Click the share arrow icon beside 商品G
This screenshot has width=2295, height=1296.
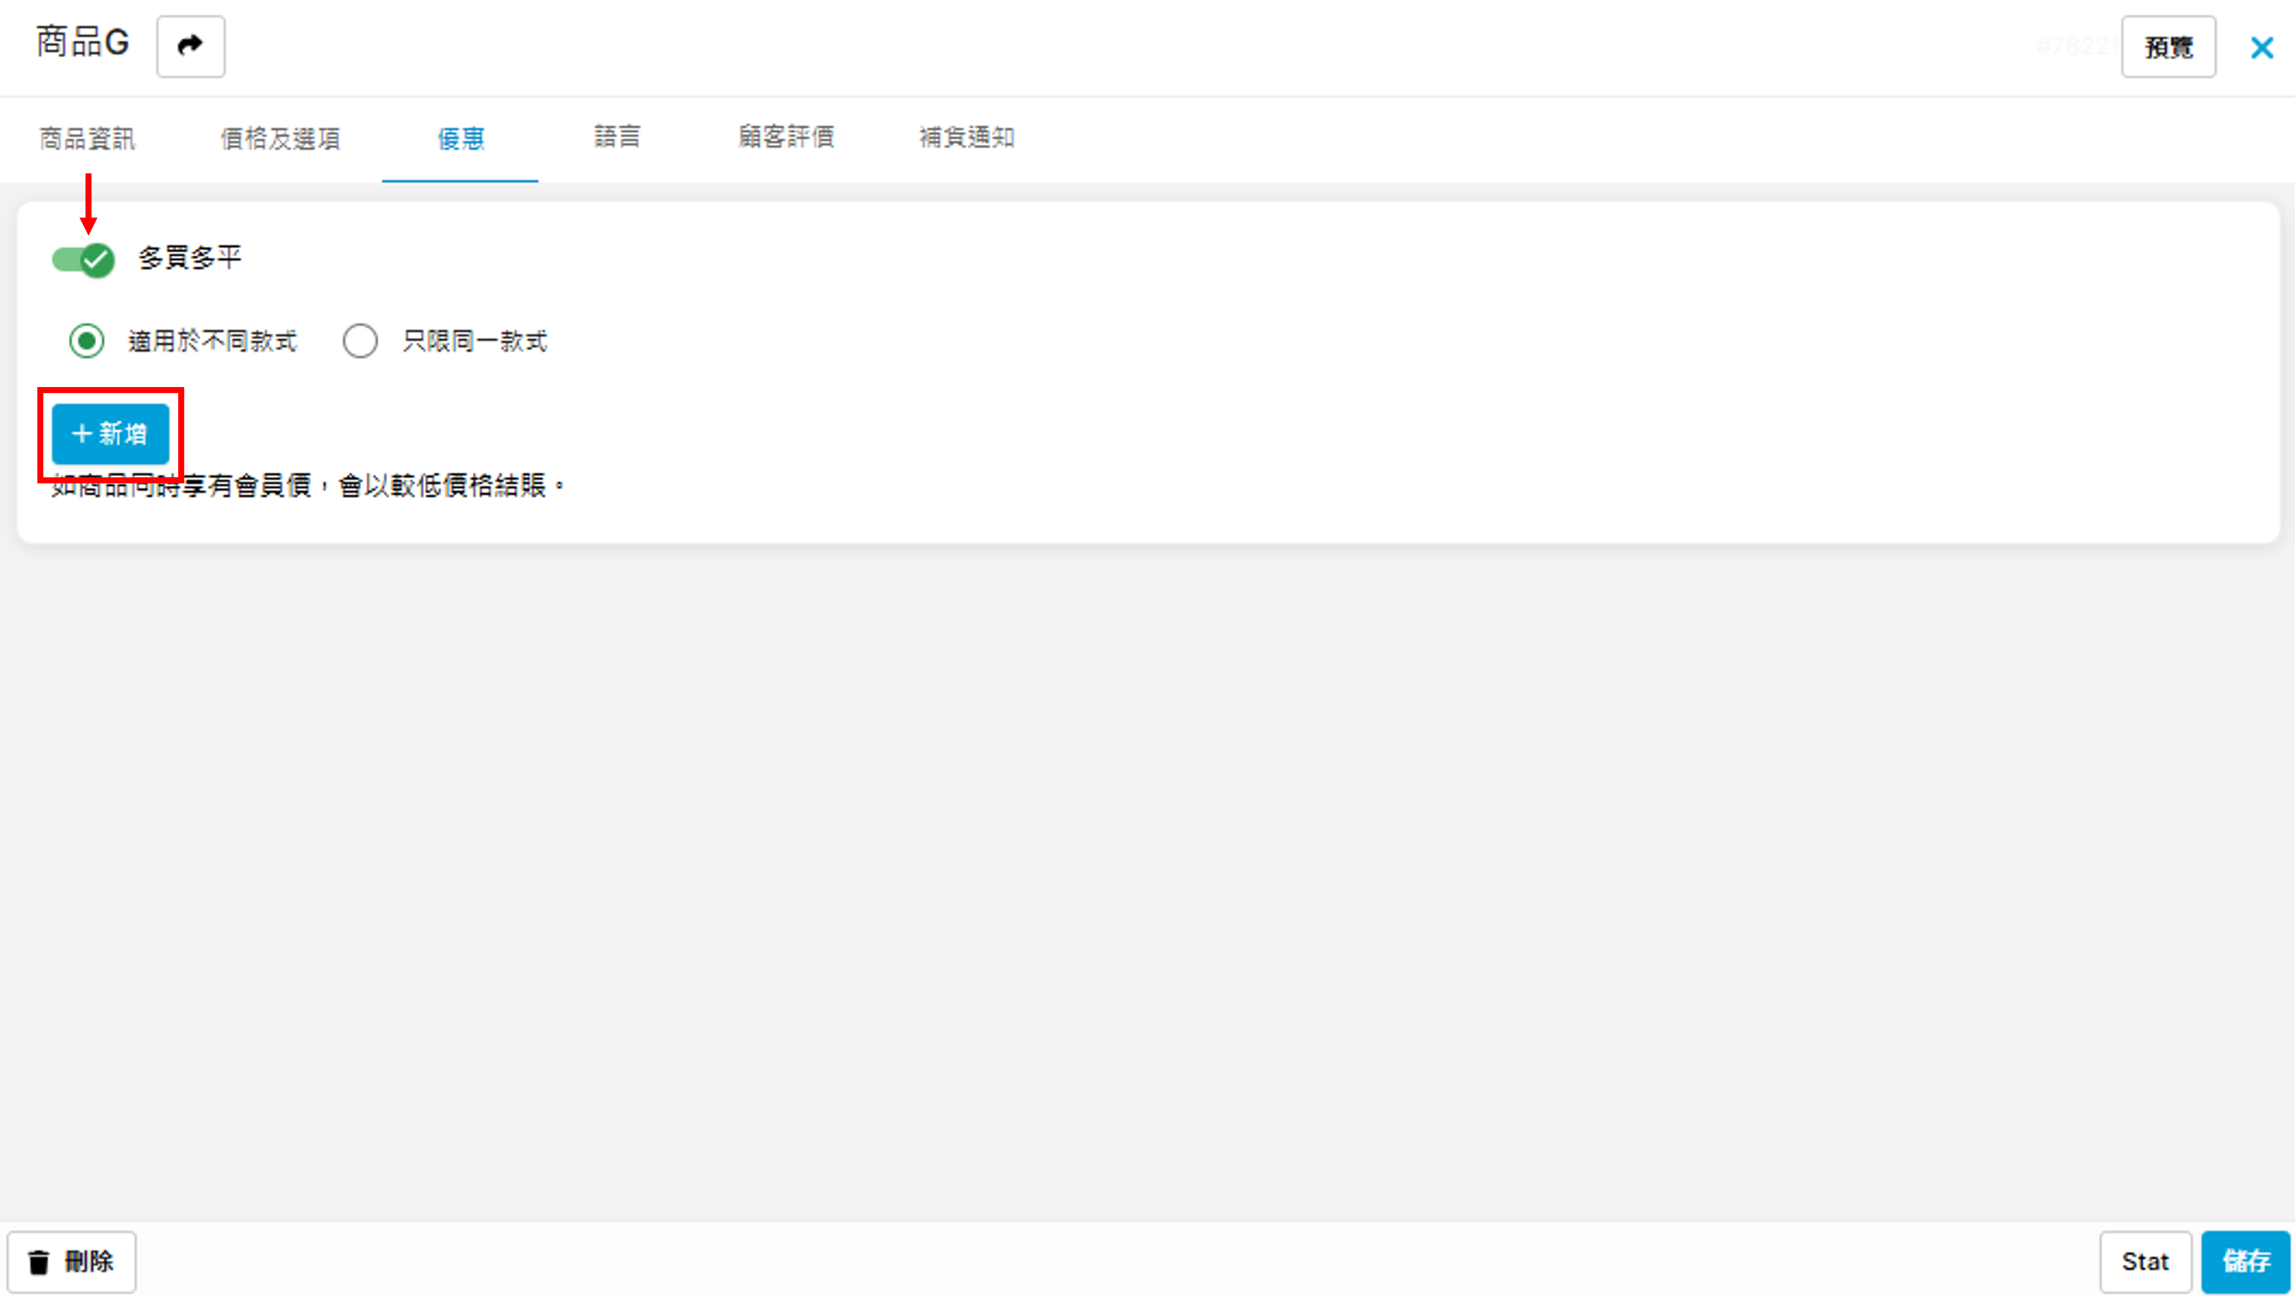pyautogui.click(x=190, y=45)
